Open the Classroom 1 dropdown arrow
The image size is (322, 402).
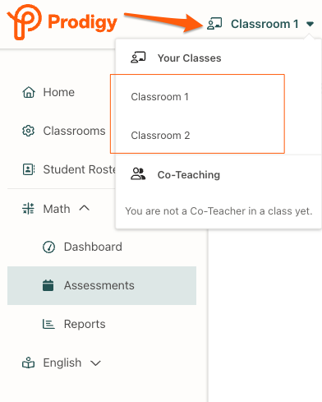click(310, 24)
